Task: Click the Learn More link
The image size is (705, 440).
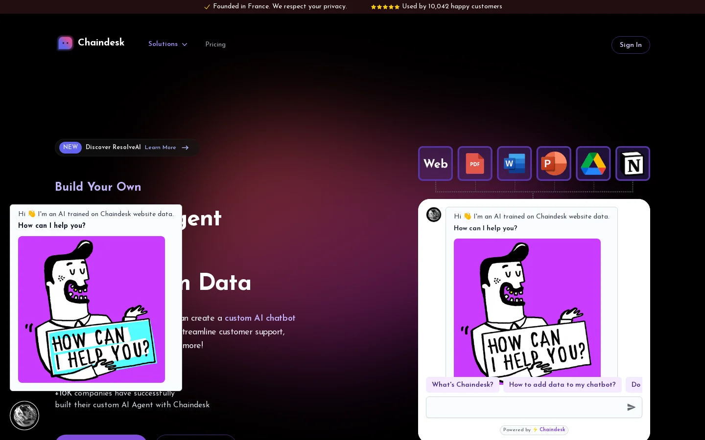Action: [160, 148]
